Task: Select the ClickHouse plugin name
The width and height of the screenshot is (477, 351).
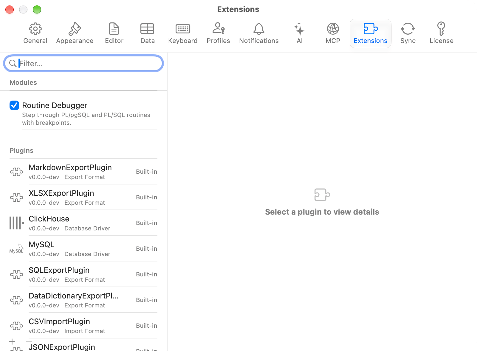Action: tap(49, 219)
